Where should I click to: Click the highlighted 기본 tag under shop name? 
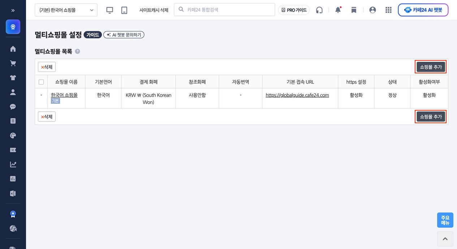(x=55, y=101)
